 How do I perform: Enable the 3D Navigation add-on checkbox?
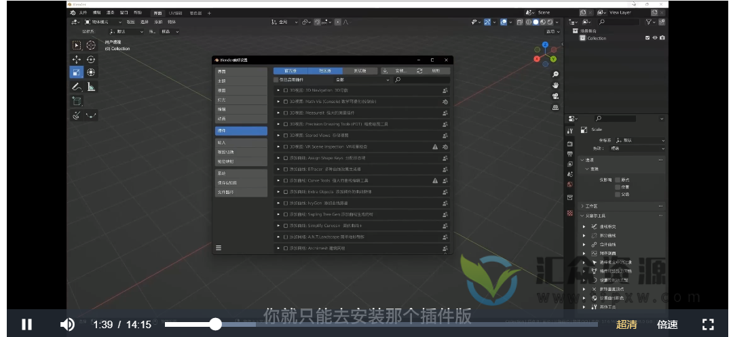[x=286, y=90]
